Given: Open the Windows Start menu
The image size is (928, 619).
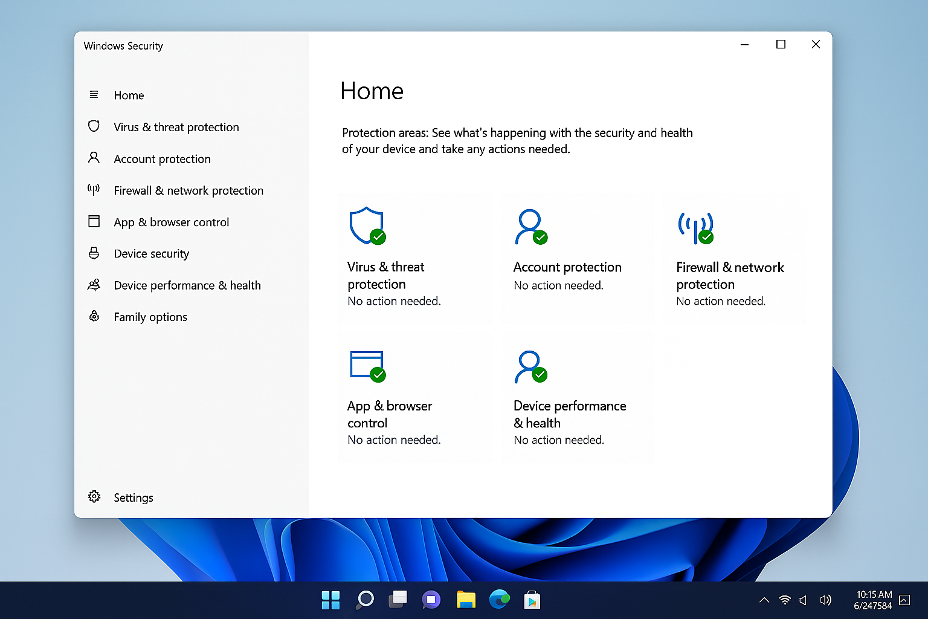Looking at the screenshot, I should point(330,600).
